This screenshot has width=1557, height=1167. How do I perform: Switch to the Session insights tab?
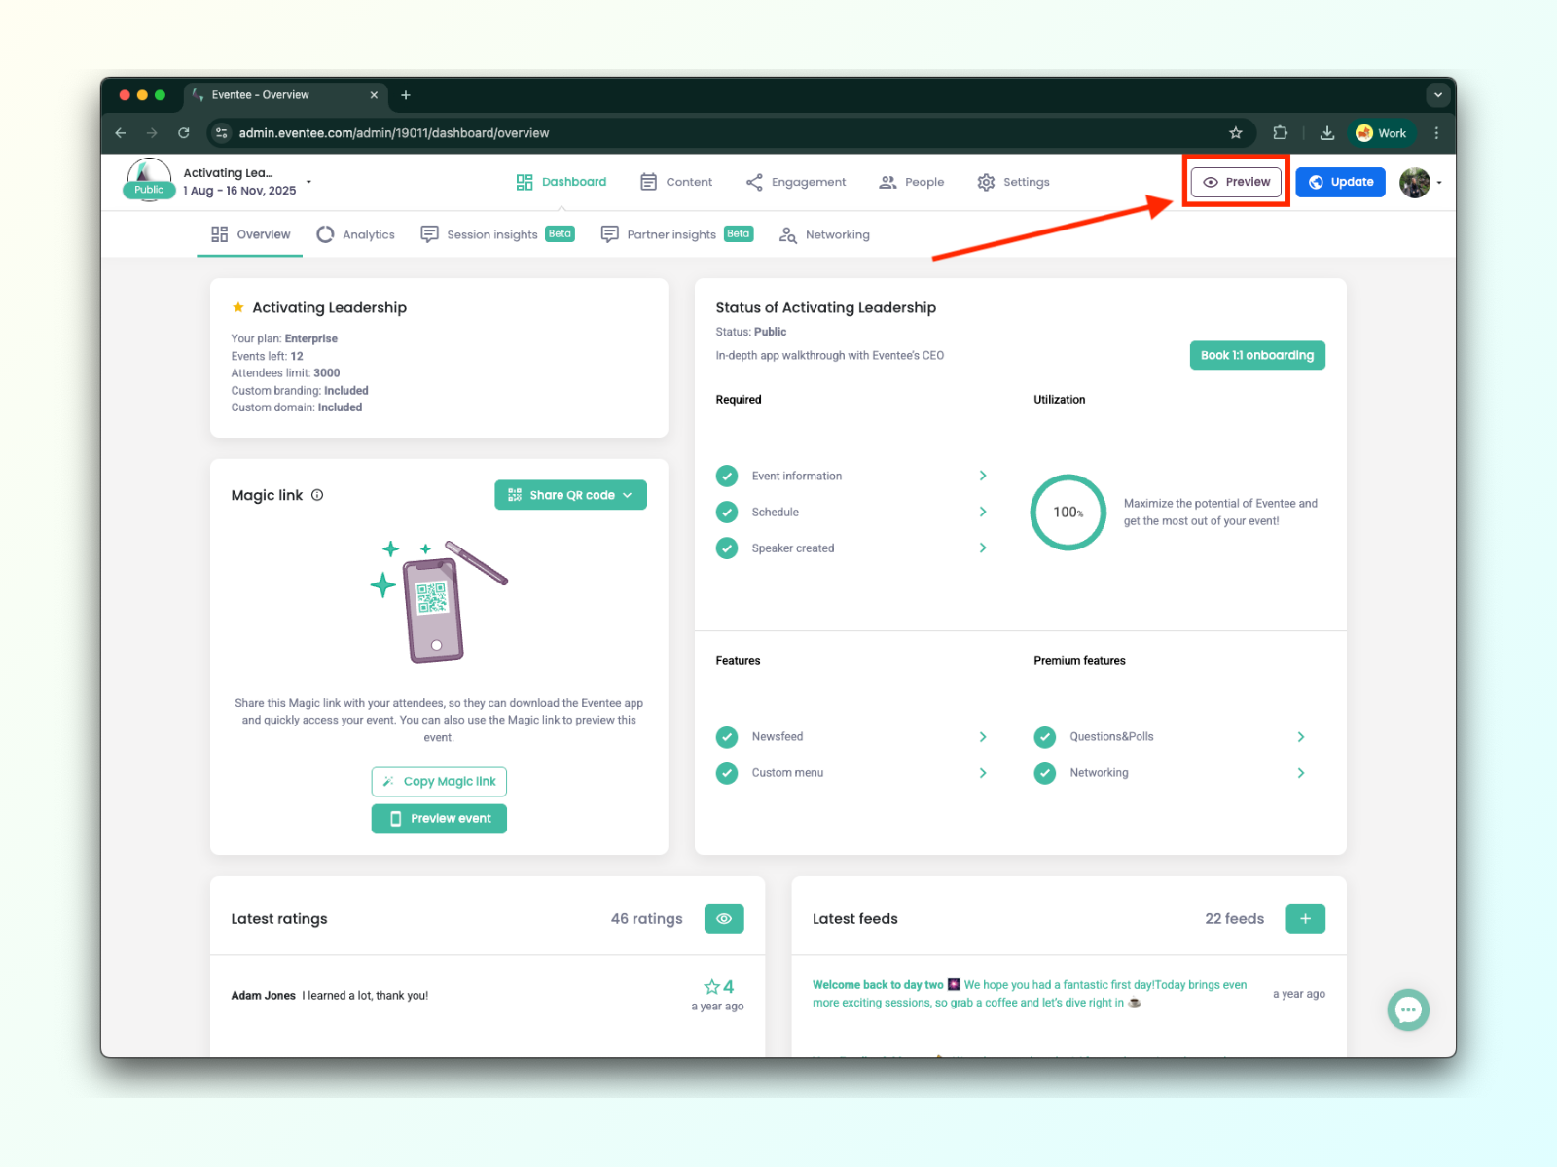497,234
